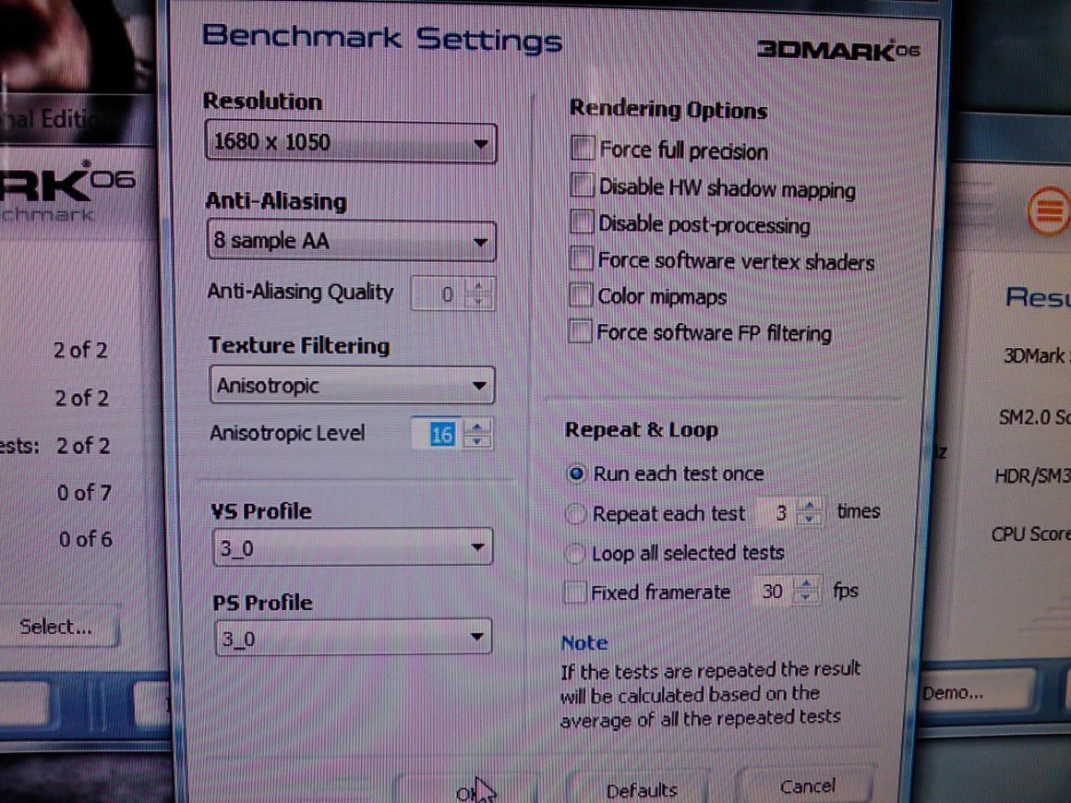Viewport: 1071px width, 803px height.
Task: Decrease fixed framerate fps with down arrow
Action: pos(807,598)
